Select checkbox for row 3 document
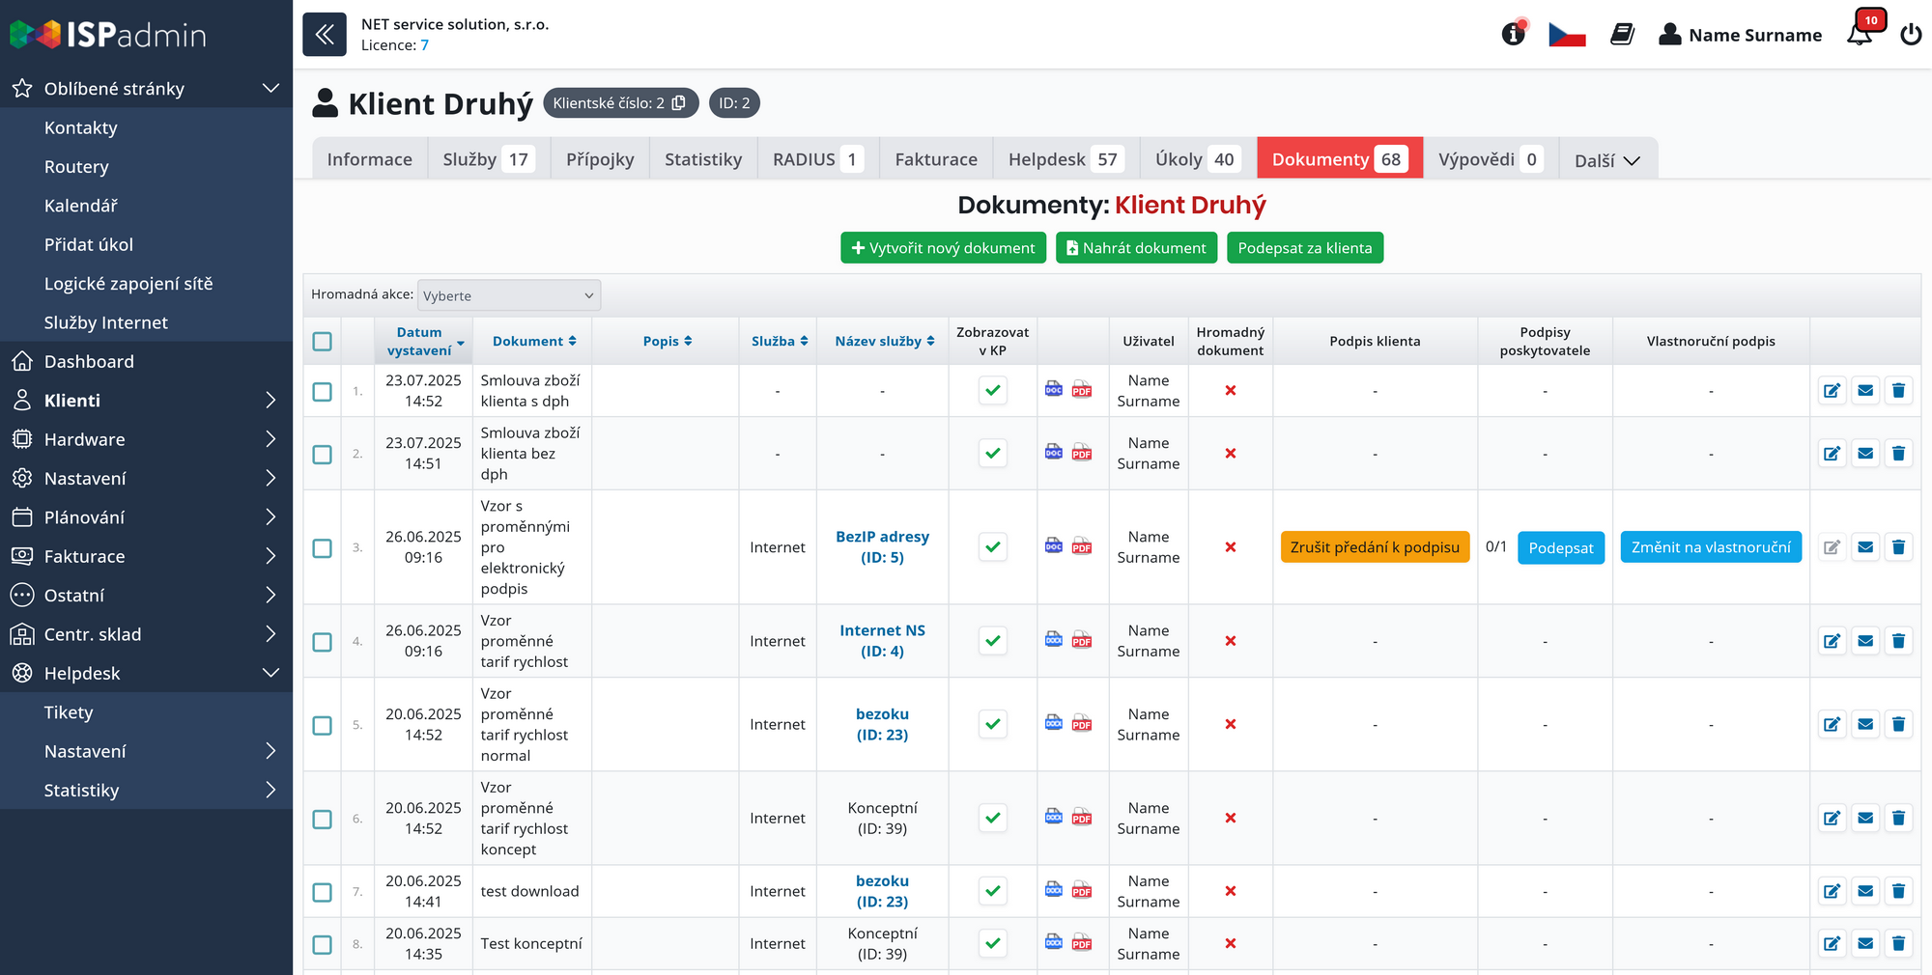 click(323, 547)
